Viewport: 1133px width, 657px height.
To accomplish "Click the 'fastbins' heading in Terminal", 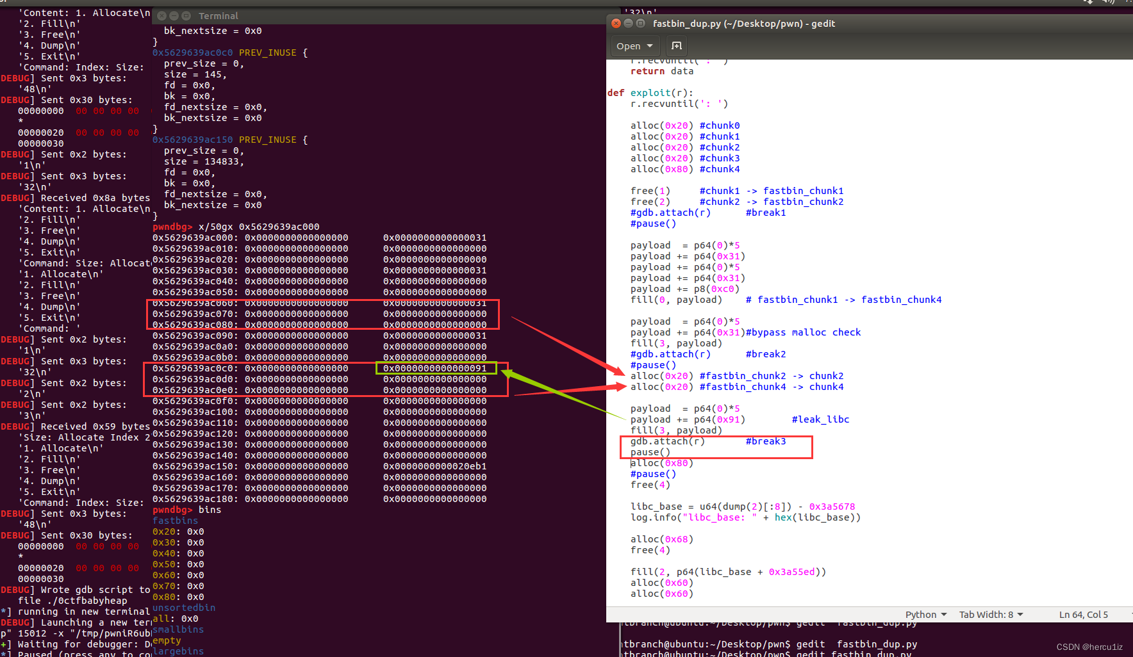I will pos(176,521).
